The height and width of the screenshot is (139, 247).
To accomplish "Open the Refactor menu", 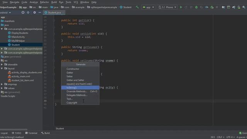I will point(44,2).
